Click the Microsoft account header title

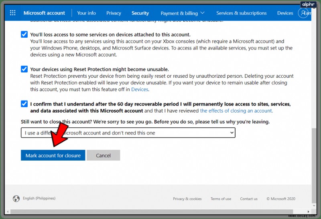pyautogui.click(x=44, y=13)
